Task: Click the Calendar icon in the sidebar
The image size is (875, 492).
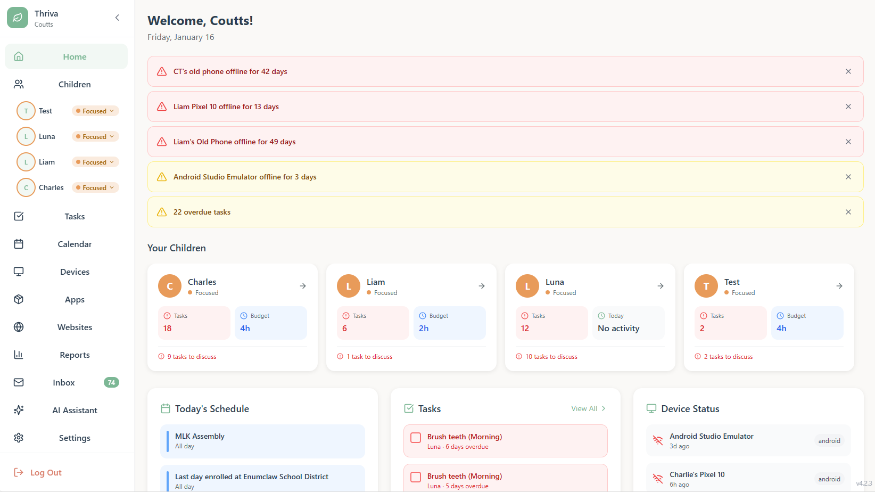Action: tap(19, 244)
